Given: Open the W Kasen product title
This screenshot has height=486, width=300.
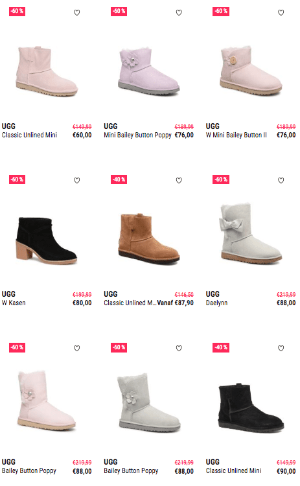Looking at the screenshot, I should click(x=14, y=303).
